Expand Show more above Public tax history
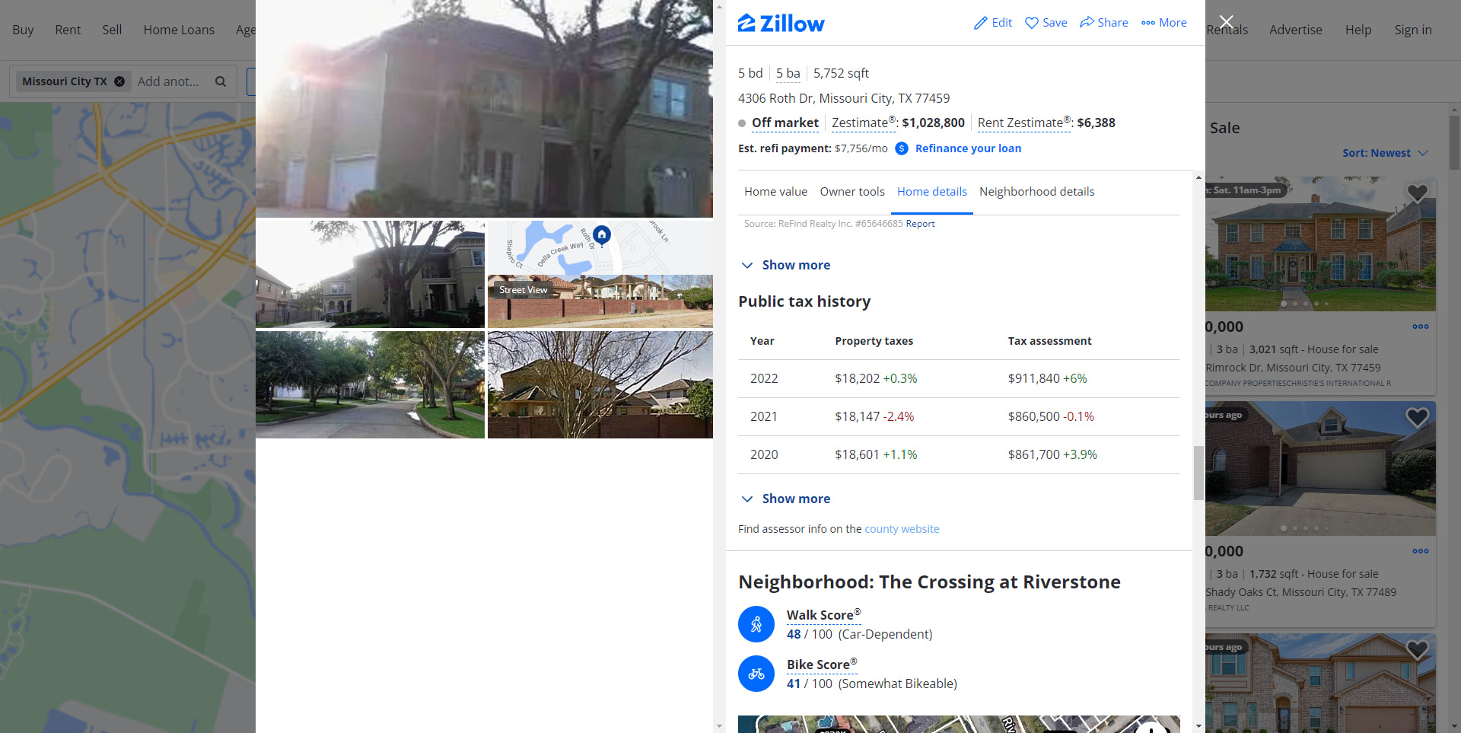 tap(785, 265)
